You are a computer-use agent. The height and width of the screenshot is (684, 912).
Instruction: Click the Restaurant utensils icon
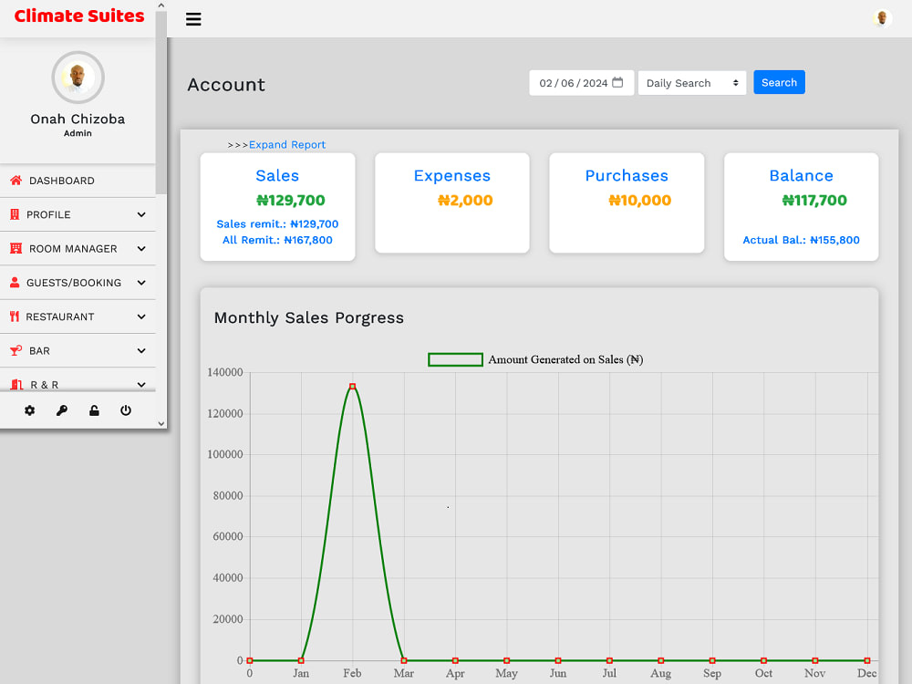[x=15, y=316]
